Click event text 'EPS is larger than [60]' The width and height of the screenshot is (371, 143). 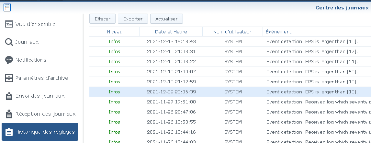click(331, 72)
